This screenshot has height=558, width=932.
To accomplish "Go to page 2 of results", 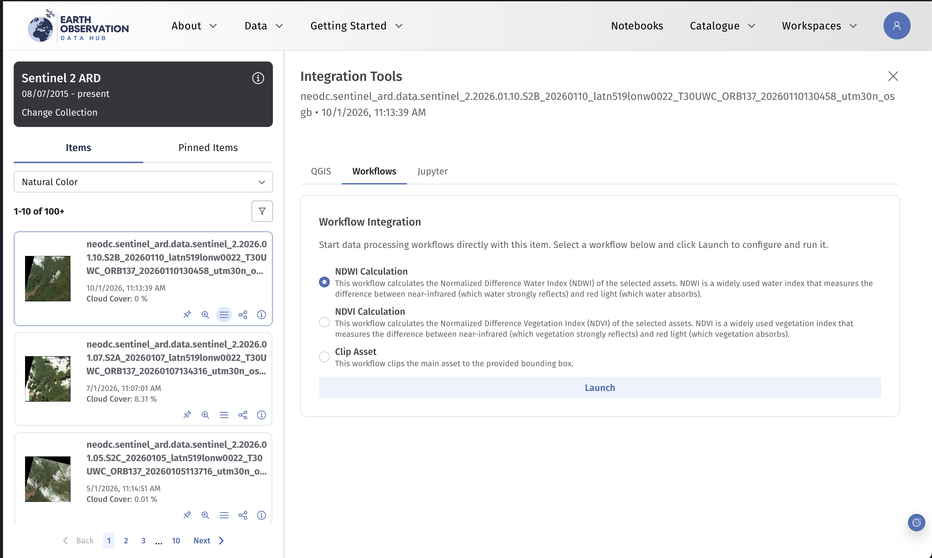I will (126, 540).
